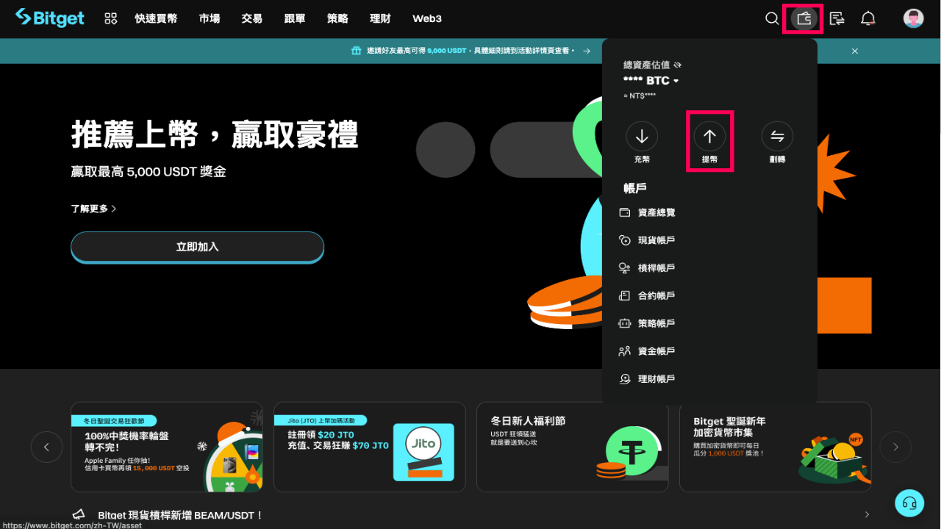Dismiss the referral promo banner
Screen dimensions: 941x529
click(x=855, y=51)
